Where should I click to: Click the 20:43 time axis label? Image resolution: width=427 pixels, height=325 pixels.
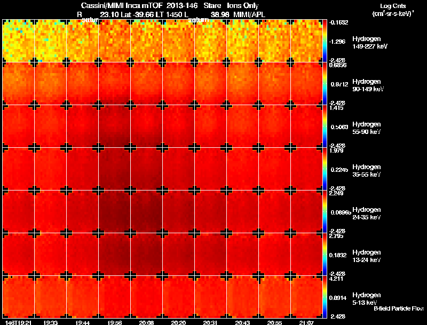[242, 322]
